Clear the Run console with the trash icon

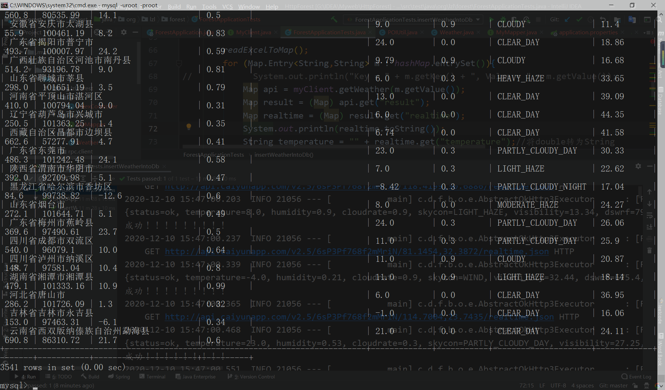649,250
